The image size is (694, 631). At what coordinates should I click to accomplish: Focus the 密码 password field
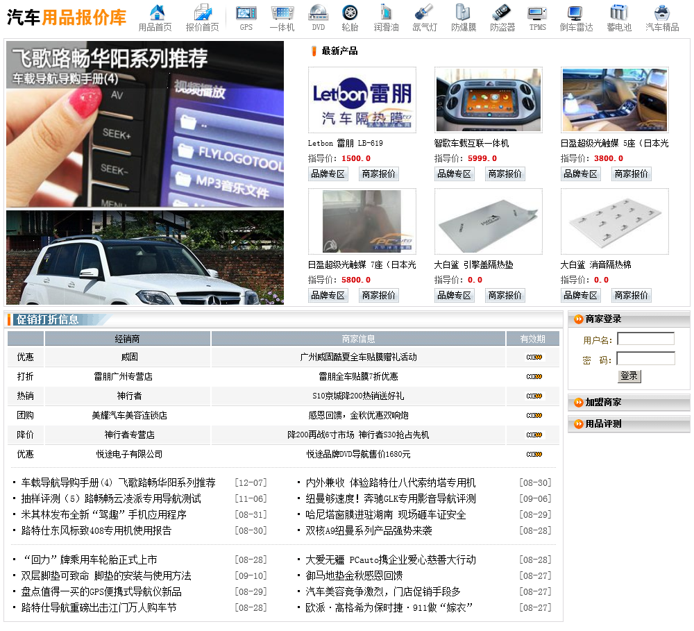tap(645, 359)
